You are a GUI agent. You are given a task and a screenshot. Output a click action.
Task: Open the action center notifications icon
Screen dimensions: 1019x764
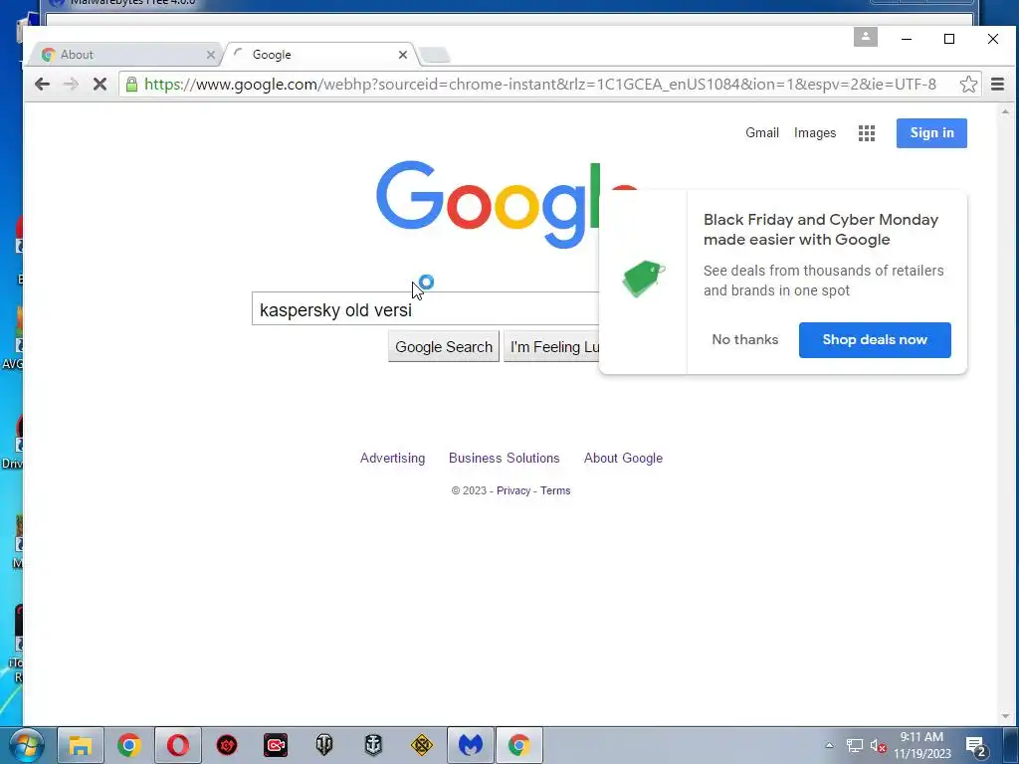977,746
